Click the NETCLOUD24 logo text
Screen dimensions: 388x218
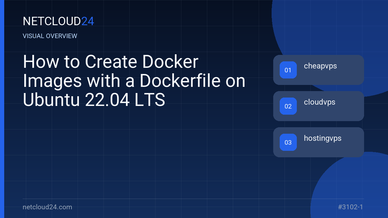59,21
